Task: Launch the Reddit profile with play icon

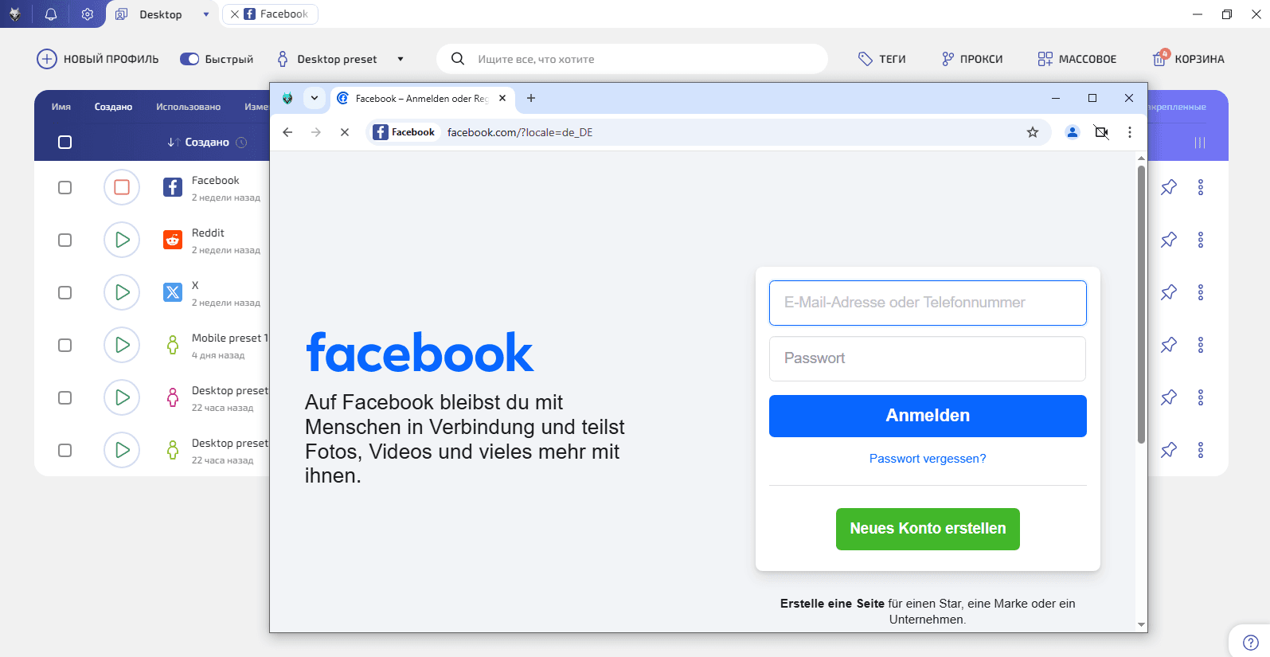Action: tap(122, 240)
